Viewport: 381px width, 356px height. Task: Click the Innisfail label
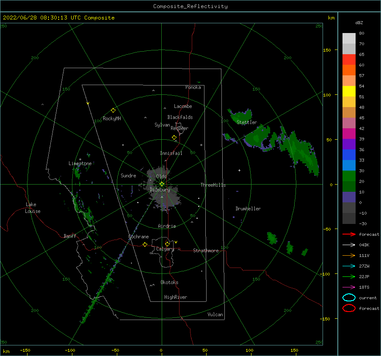pos(171,153)
